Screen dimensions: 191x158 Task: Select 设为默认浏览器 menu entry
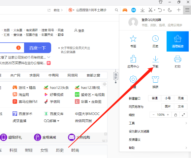[x=139, y=131]
